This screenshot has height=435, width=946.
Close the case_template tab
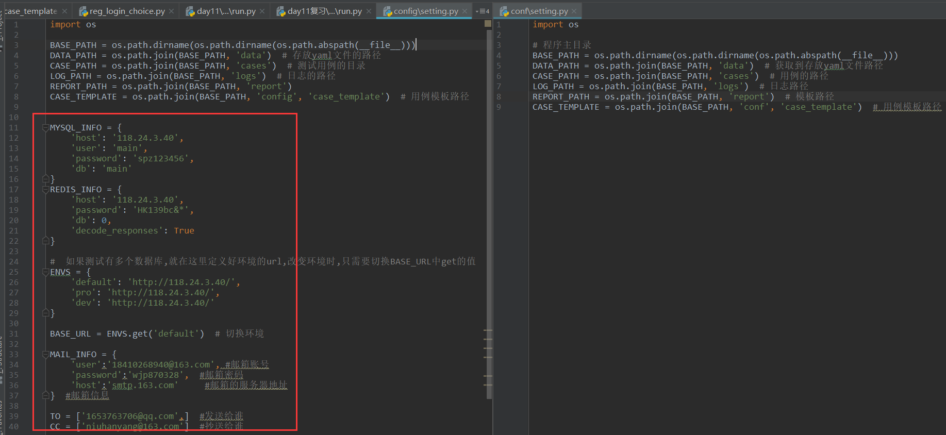coord(64,11)
